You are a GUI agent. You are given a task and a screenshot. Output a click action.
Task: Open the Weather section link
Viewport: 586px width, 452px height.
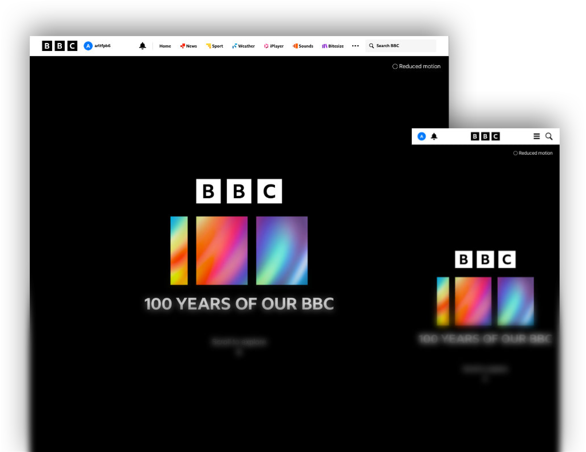(243, 46)
